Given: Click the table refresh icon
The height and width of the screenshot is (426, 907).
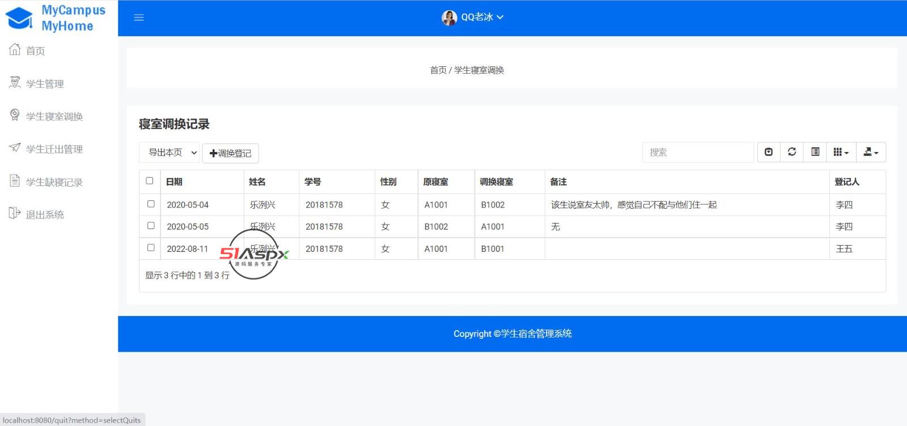Looking at the screenshot, I should [x=792, y=152].
